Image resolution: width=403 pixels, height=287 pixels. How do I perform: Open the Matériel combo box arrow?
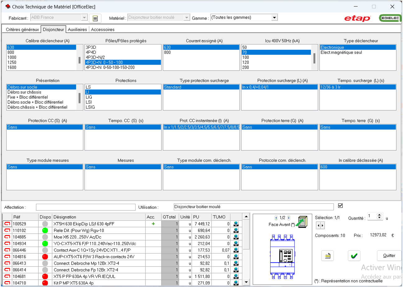[186, 18]
